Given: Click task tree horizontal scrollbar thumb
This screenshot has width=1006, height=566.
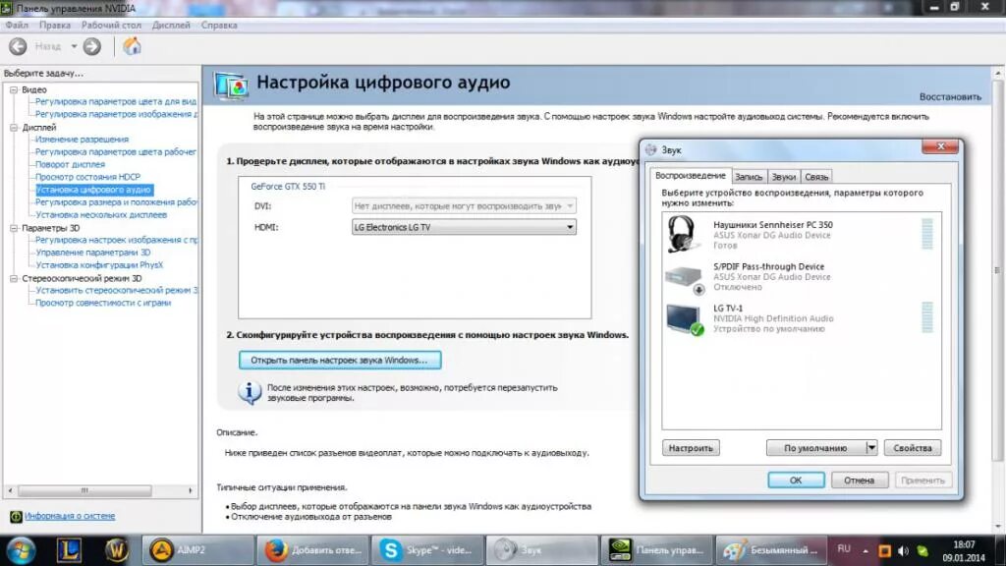Looking at the screenshot, I should (84, 491).
